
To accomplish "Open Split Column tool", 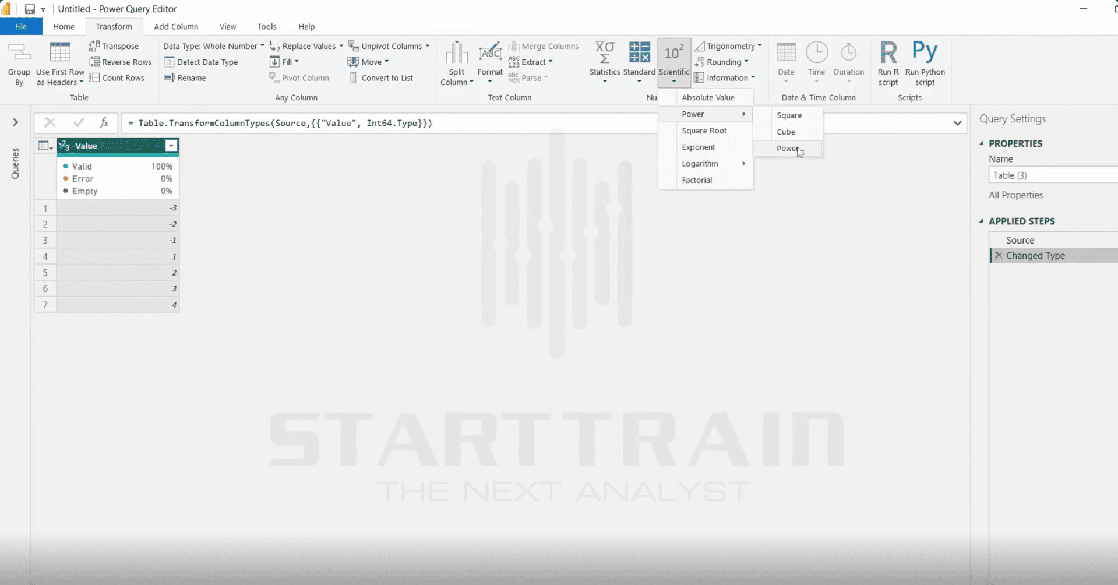I will pyautogui.click(x=457, y=64).
